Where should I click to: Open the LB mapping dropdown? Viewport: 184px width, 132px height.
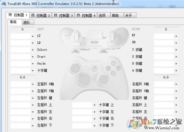click(x=23, y=43)
